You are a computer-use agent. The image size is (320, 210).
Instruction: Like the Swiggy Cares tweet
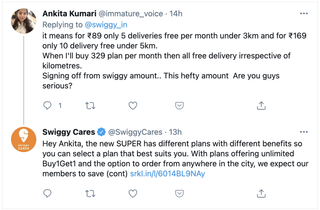tap(133, 194)
